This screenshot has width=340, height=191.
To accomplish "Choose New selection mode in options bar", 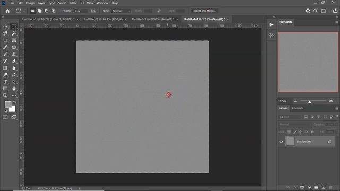I will (32, 11).
